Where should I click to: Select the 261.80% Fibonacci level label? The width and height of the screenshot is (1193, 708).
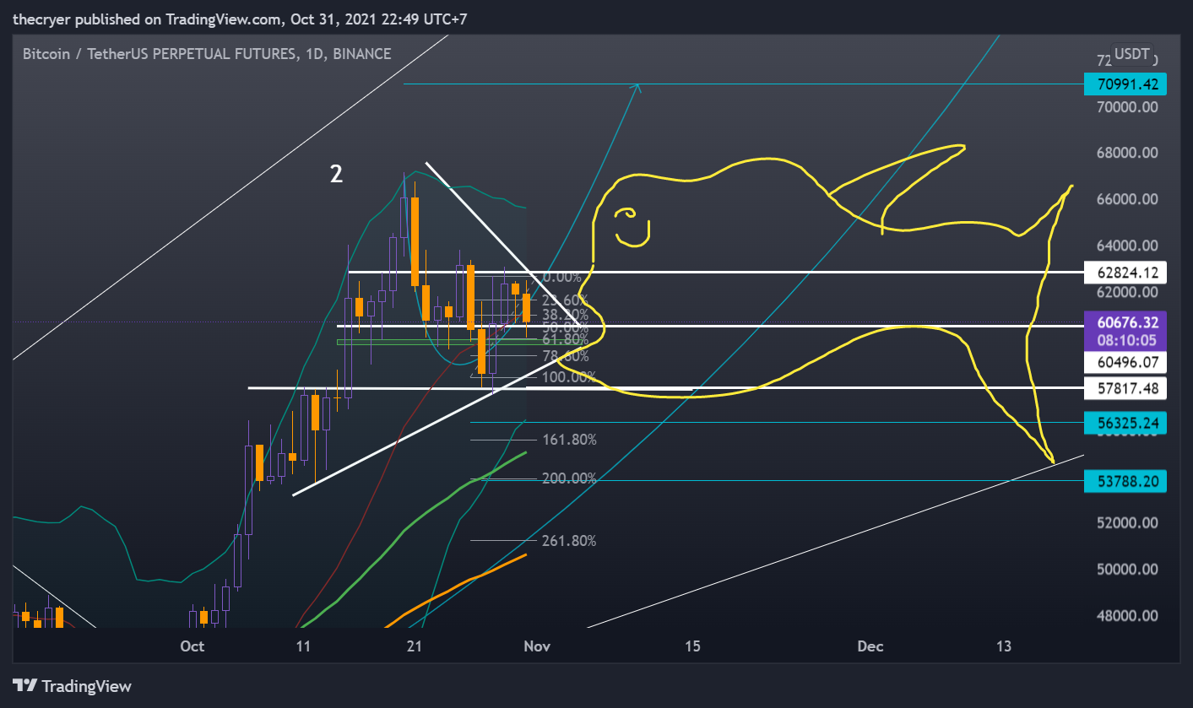pos(569,540)
